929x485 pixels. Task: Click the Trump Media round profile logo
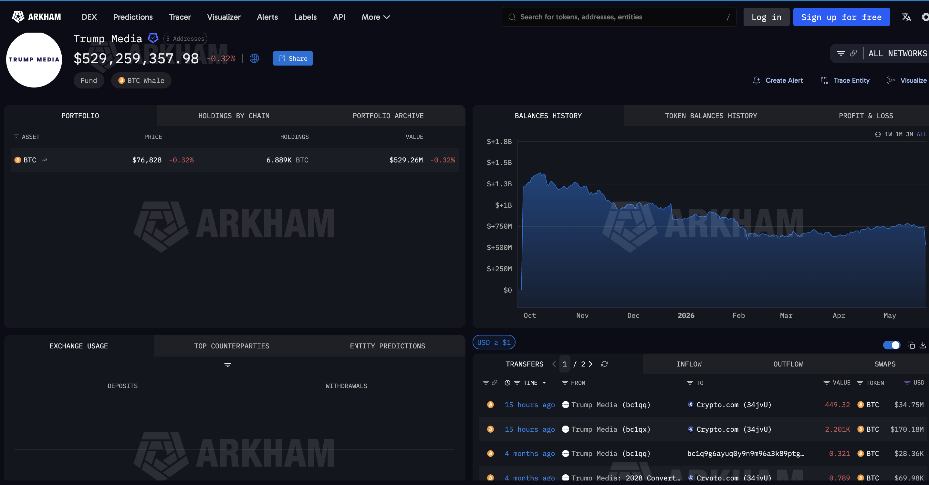point(34,59)
